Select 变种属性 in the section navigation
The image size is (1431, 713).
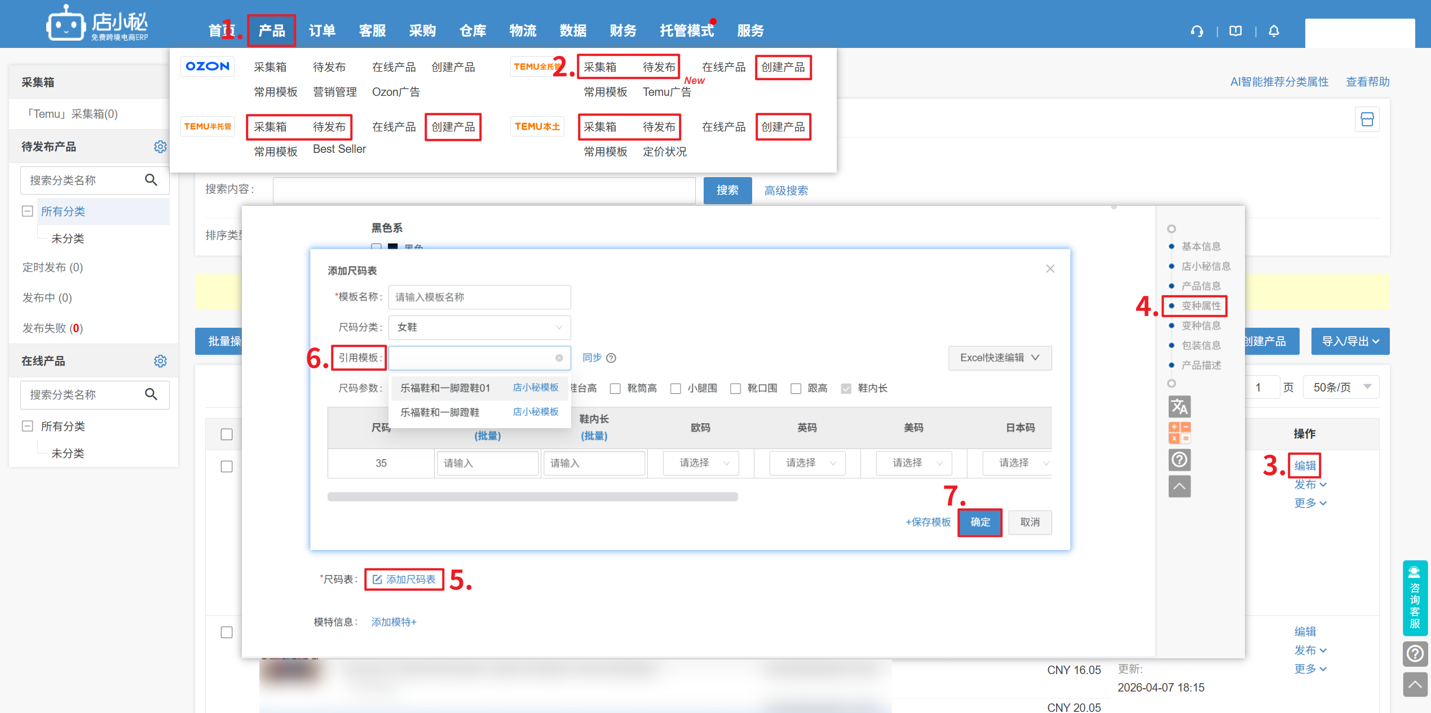[x=1200, y=306]
